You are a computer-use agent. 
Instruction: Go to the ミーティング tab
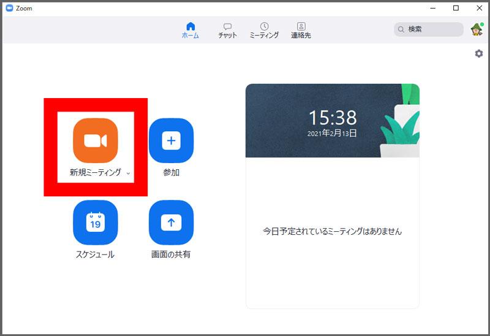click(264, 30)
